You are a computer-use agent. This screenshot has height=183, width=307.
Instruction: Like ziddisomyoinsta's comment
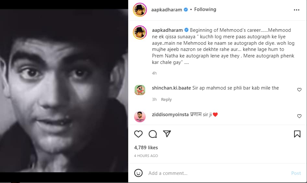pyautogui.click(x=299, y=116)
